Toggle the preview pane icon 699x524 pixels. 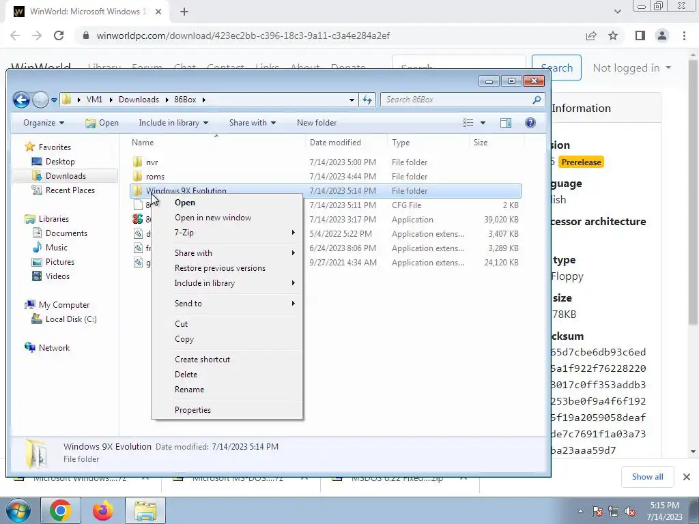(506, 123)
